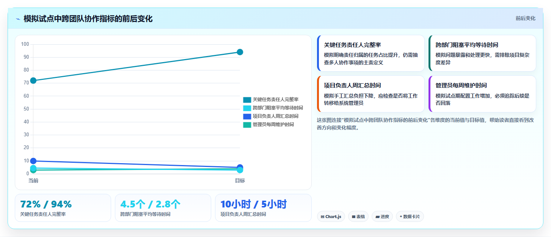Click the 4.5个 / 2.8个 stat card

pyautogui.click(x=163, y=208)
